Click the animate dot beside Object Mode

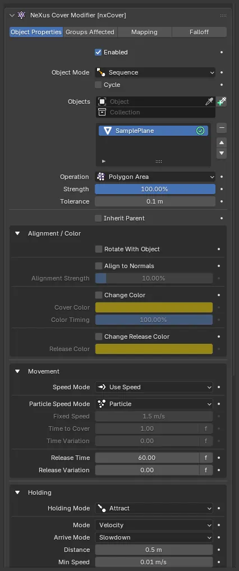click(222, 72)
